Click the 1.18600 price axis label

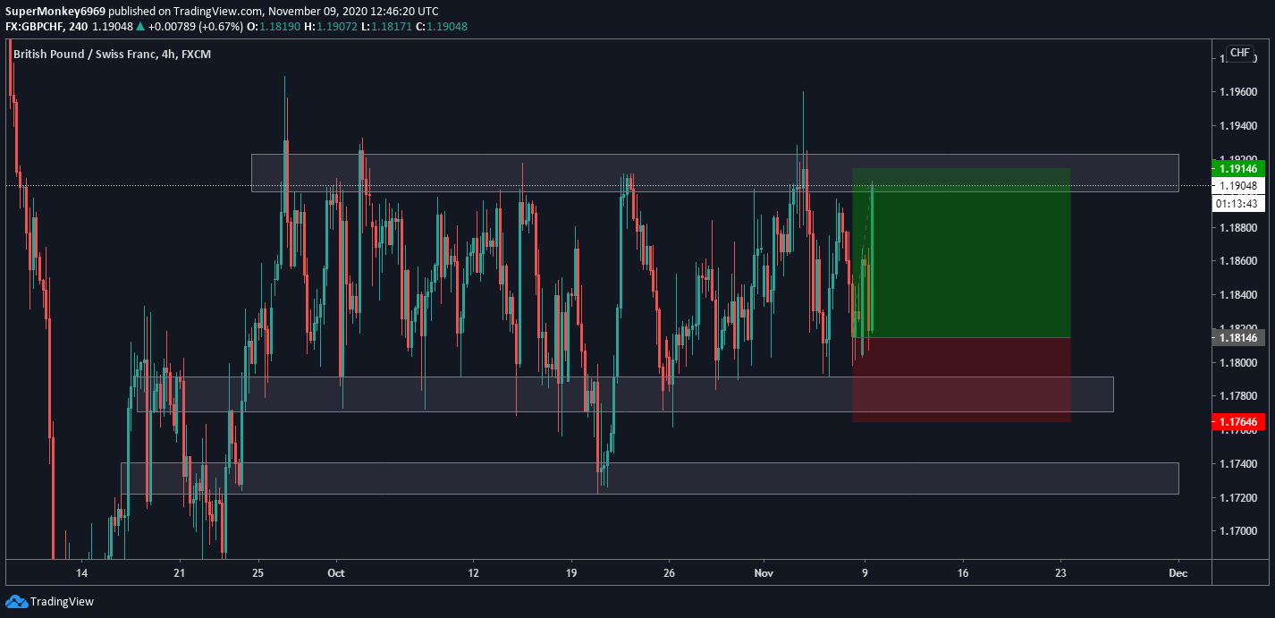click(1238, 261)
